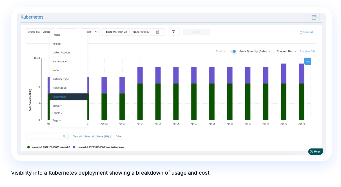Open the save icon dropdown at top right
Image resolution: width=341 pixels, height=187 pixels.
[x=315, y=17]
